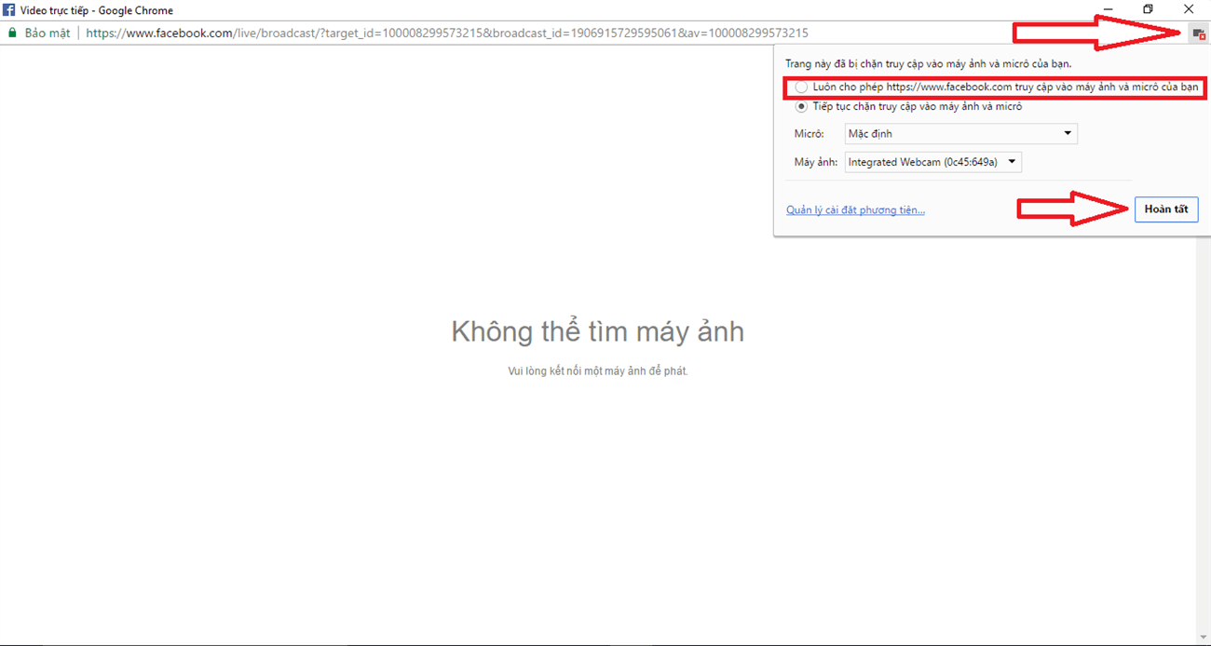Click the Hoàn tất button

(1165, 209)
